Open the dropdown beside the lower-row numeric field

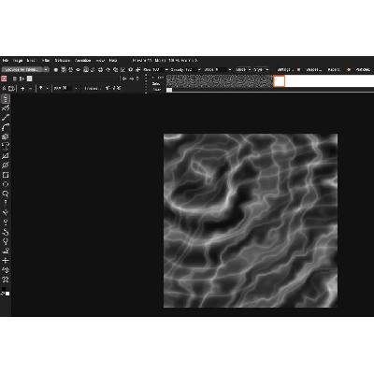coord(77,89)
